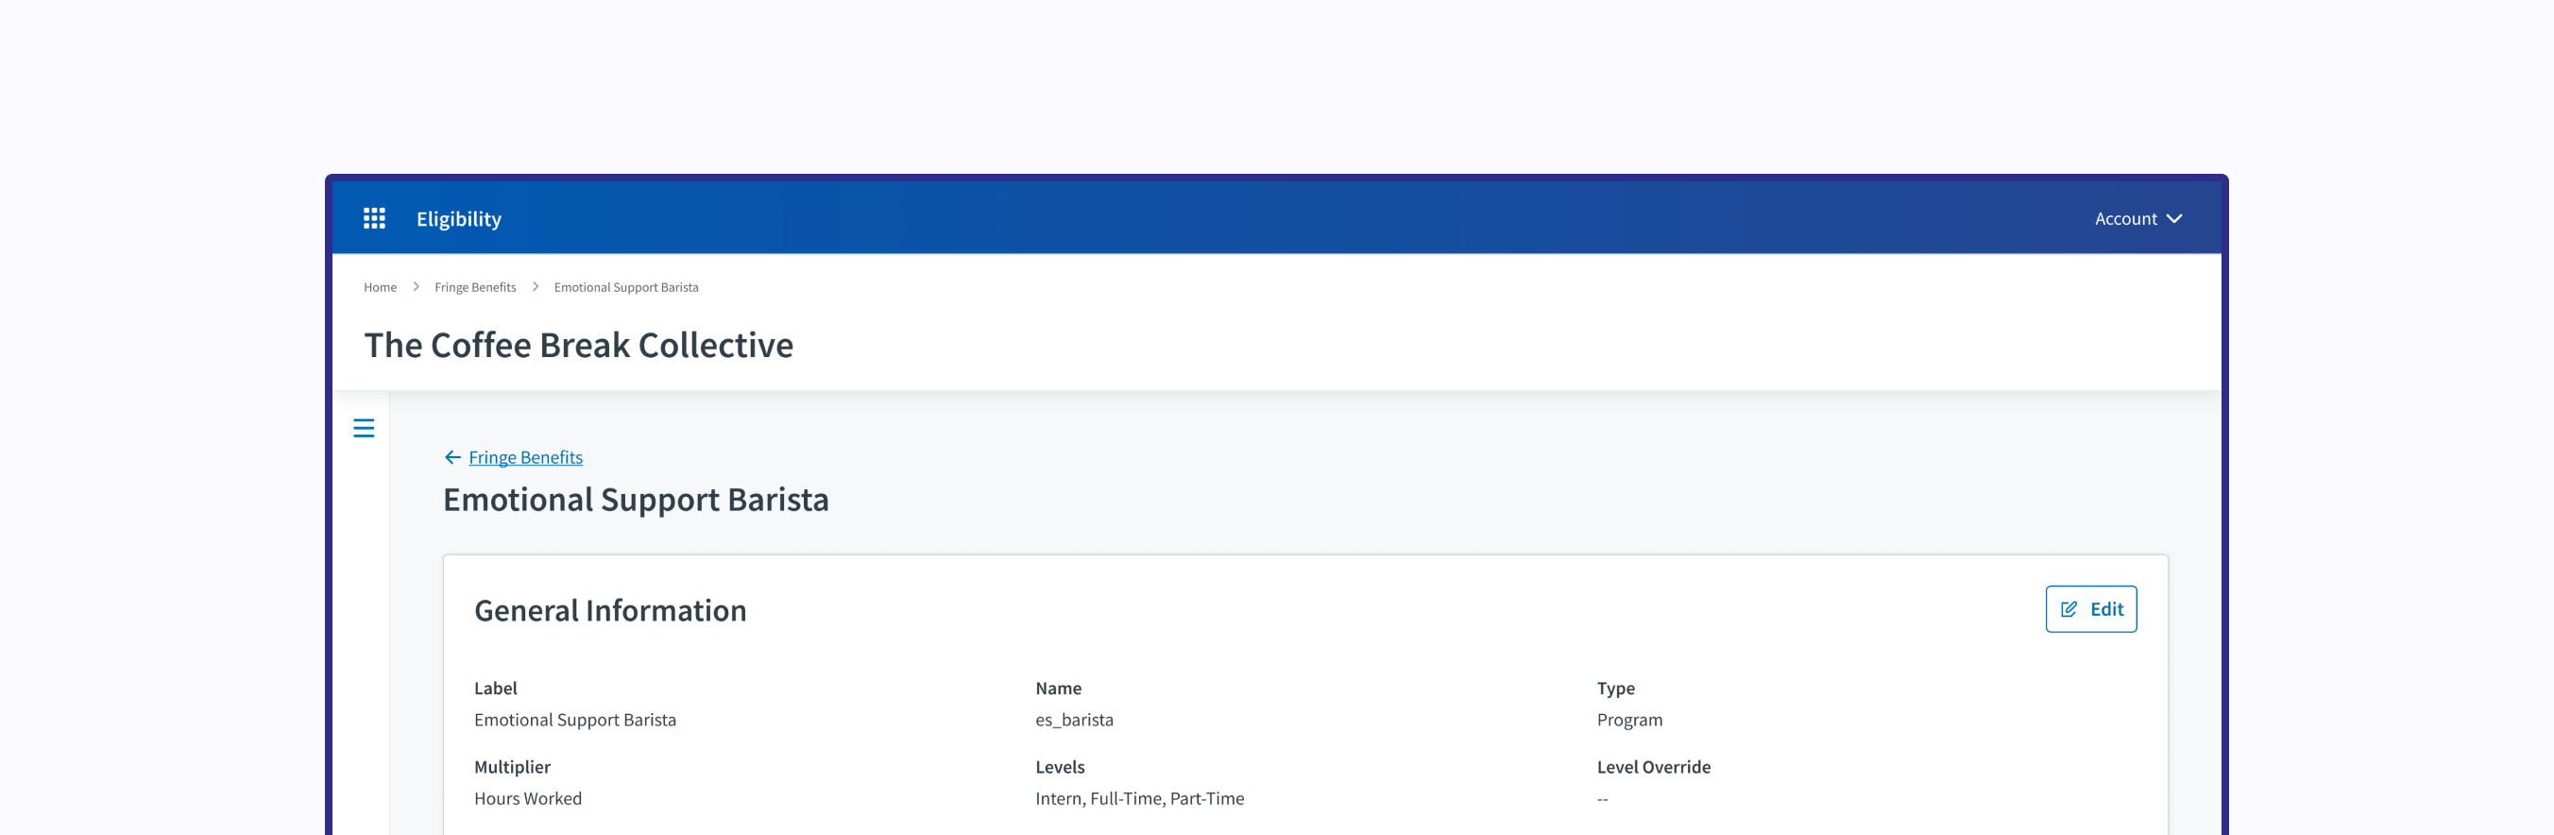Click the Hours Worked multiplier value
Screen dimensions: 2554x835
(x=527, y=798)
